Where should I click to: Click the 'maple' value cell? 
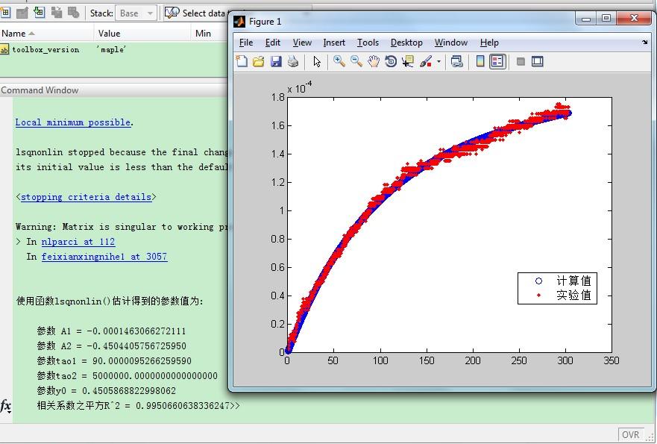coord(111,49)
